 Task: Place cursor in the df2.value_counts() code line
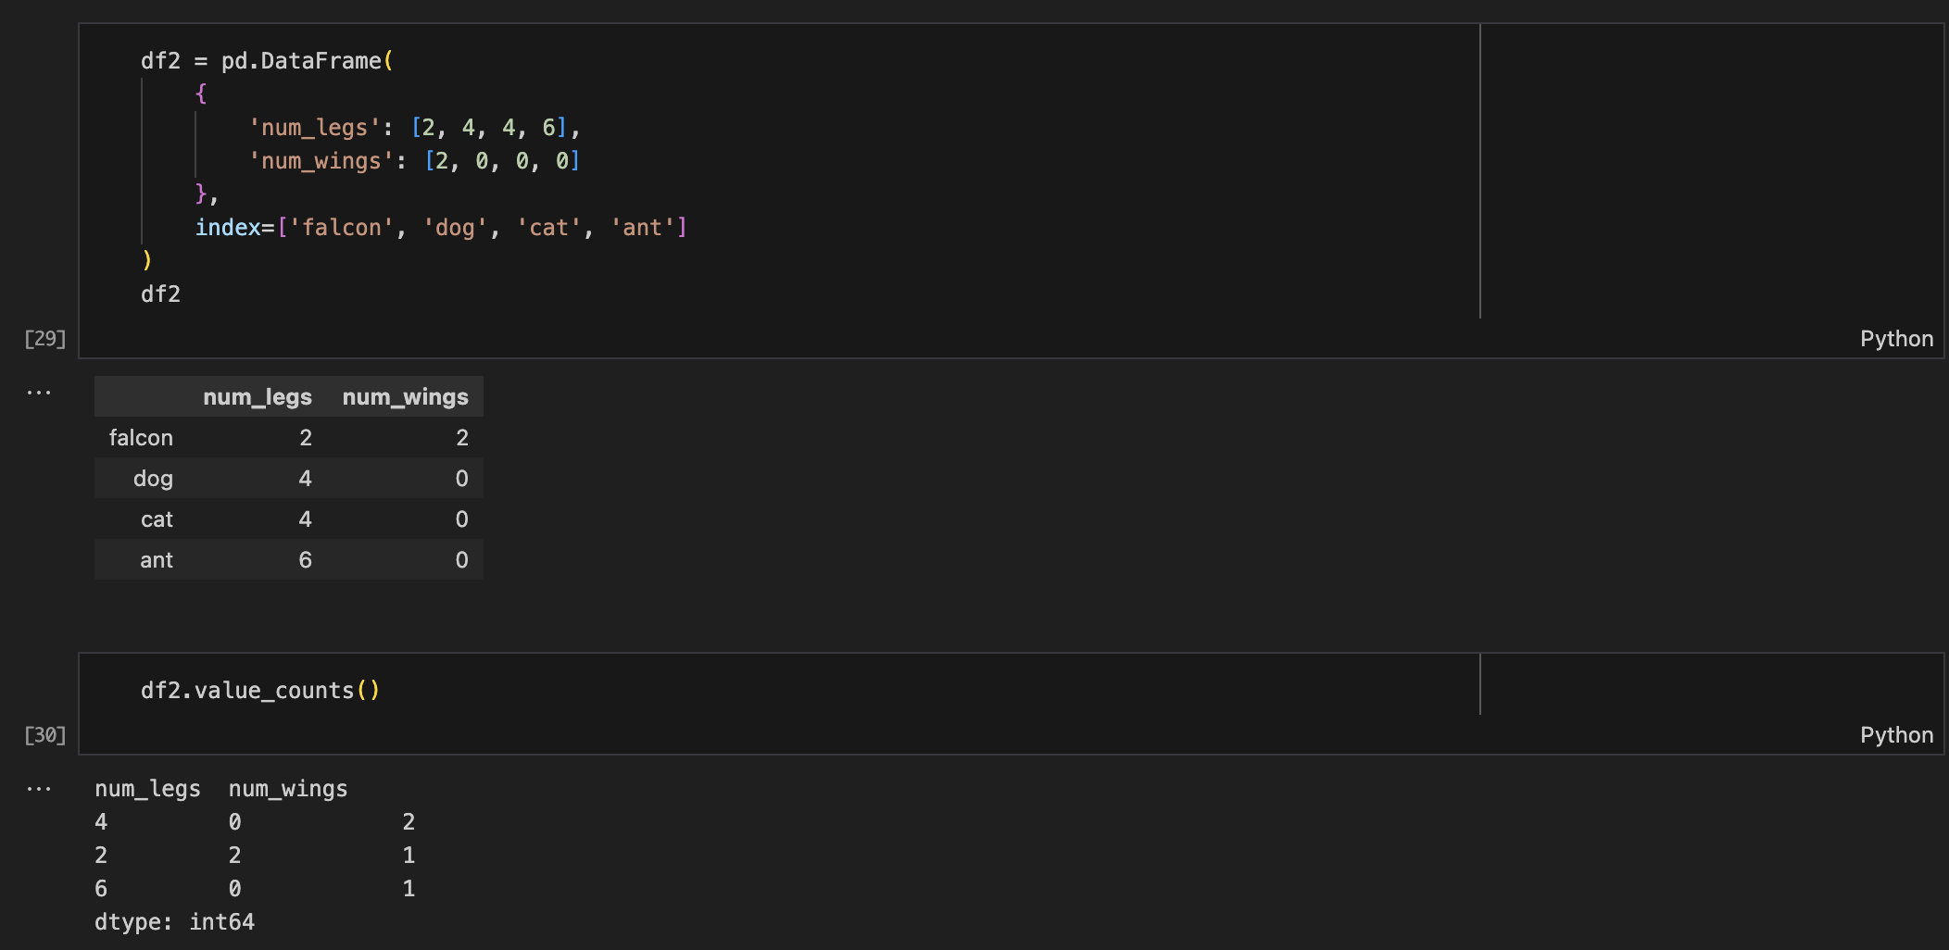tap(259, 691)
